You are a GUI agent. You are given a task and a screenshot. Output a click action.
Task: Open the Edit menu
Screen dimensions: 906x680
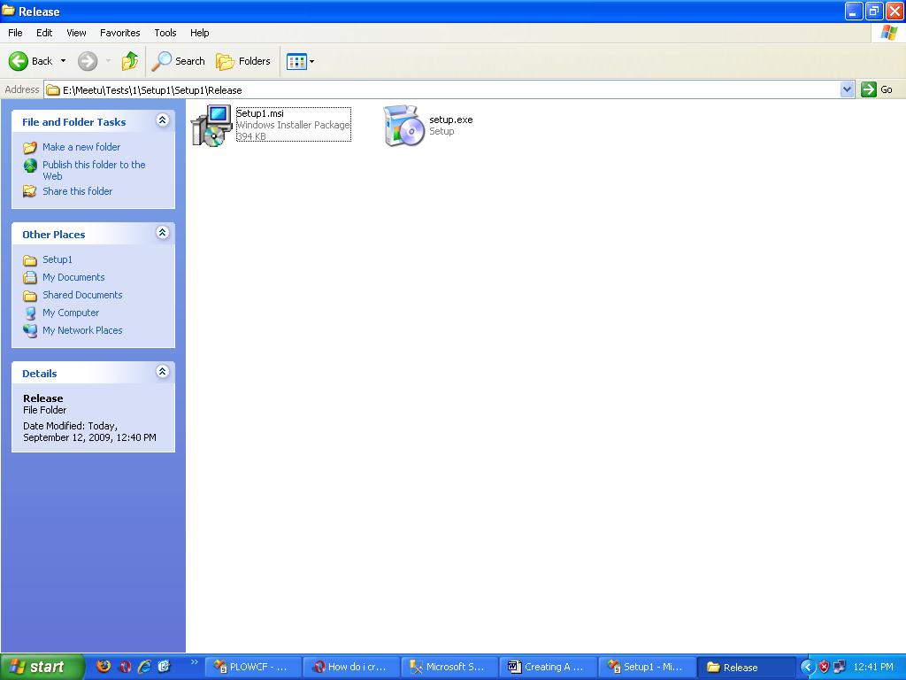[44, 33]
